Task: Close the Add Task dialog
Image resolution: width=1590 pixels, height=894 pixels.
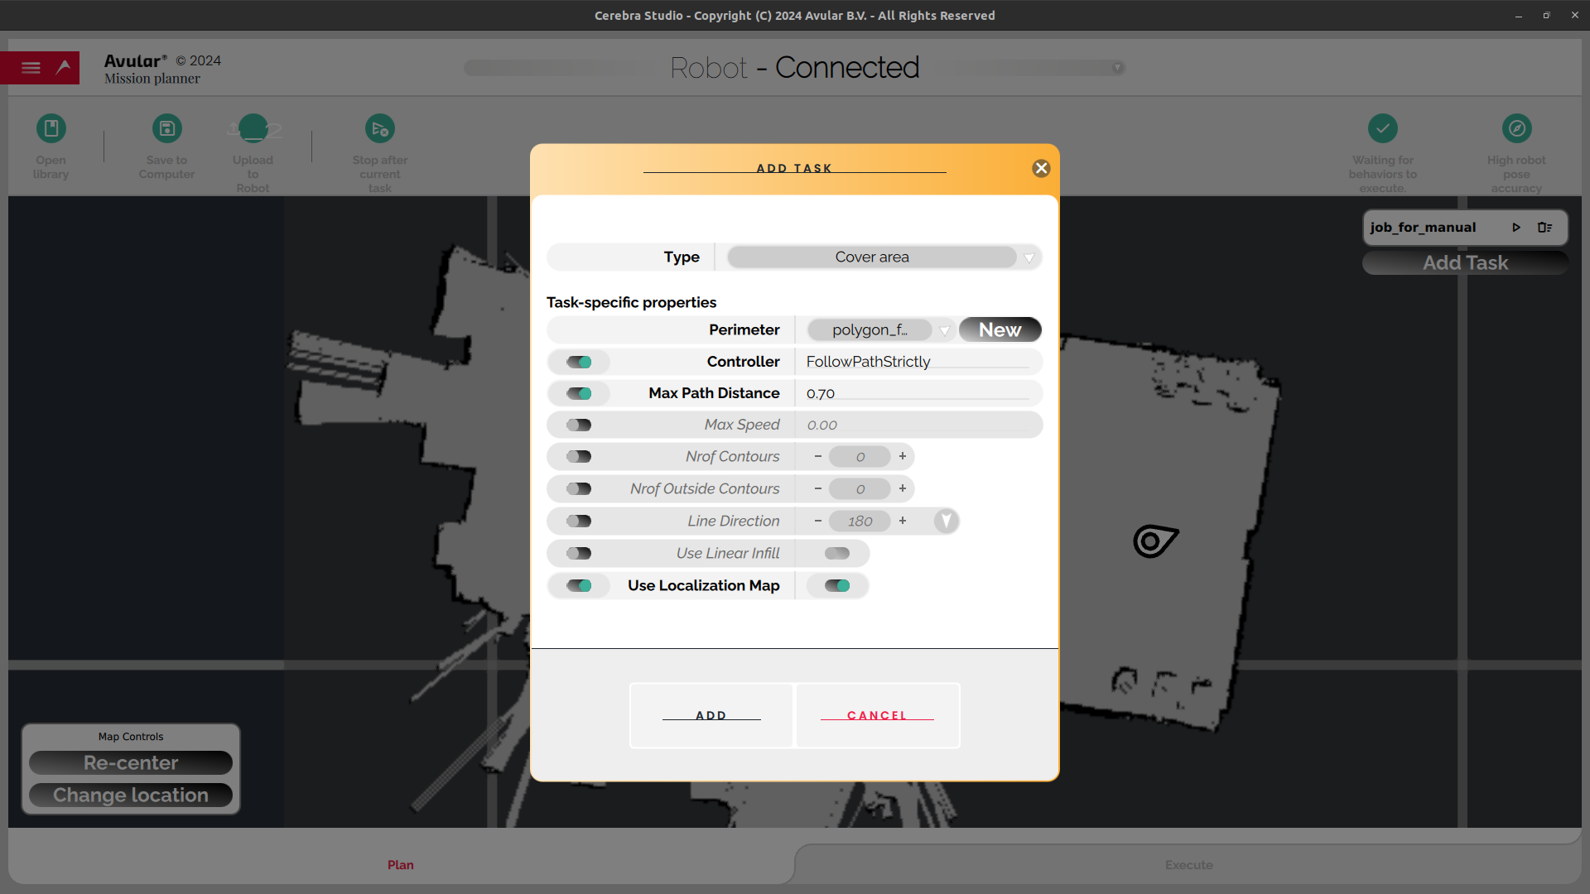Action: pos(1041,169)
